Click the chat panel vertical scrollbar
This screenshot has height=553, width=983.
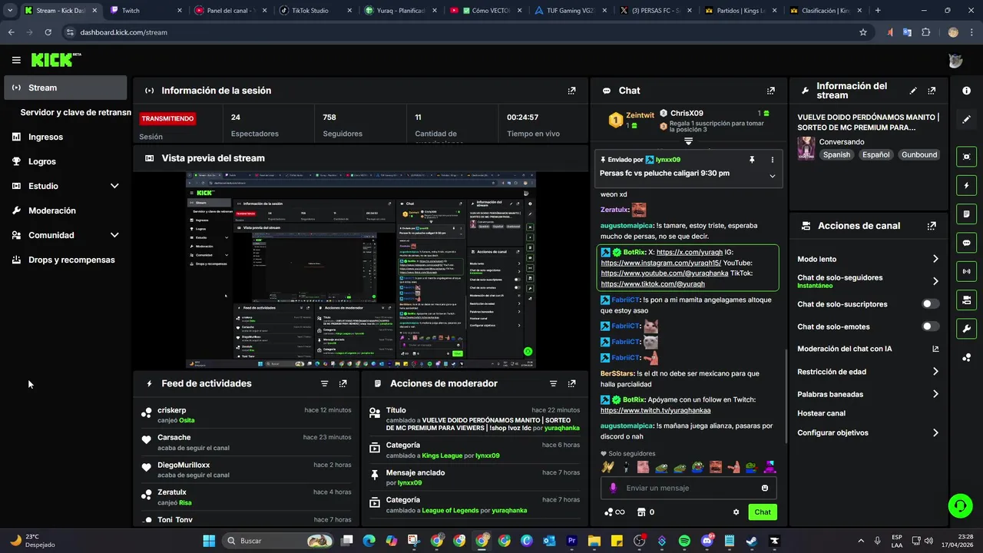coord(785,396)
